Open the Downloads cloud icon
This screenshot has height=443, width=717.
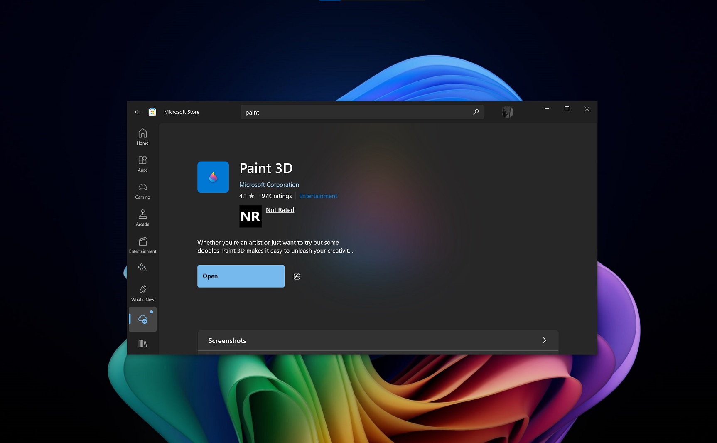(x=142, y=319)
